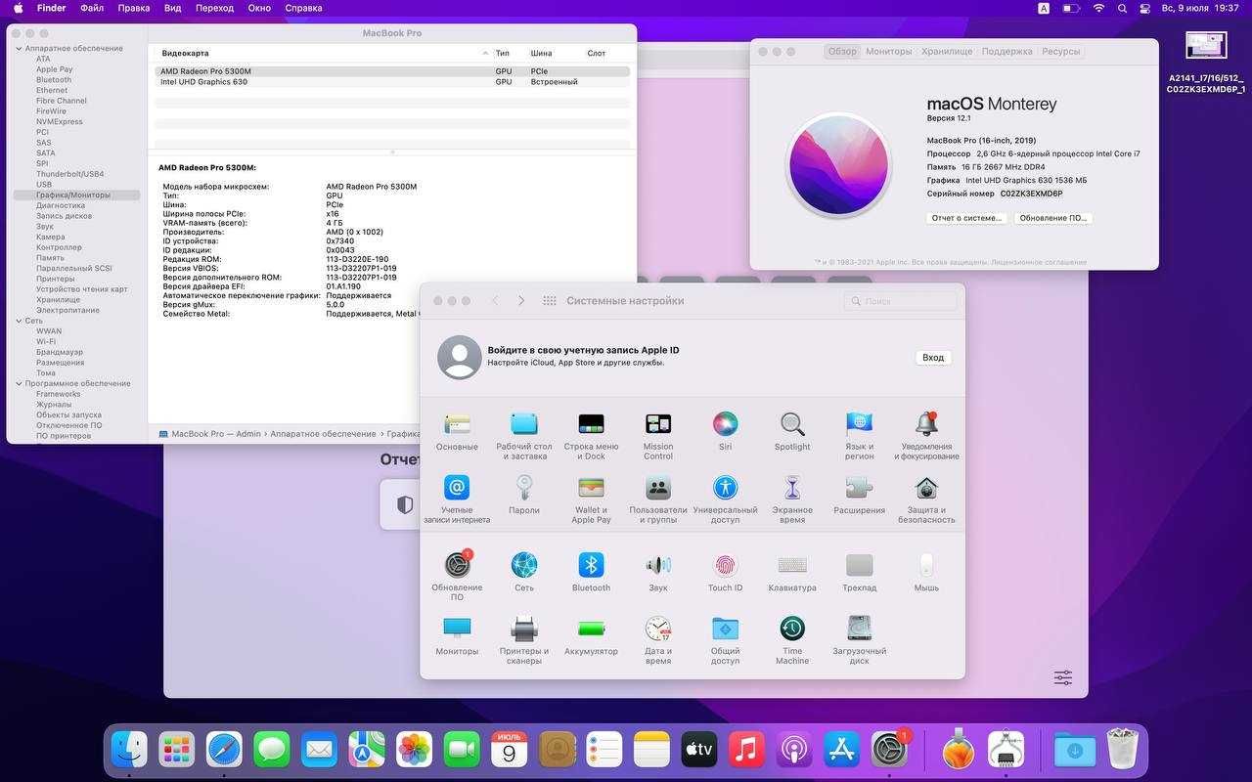Screen dimensions: 1252x782
Task: Open Дата и время pane
Action: pos(658,628)
